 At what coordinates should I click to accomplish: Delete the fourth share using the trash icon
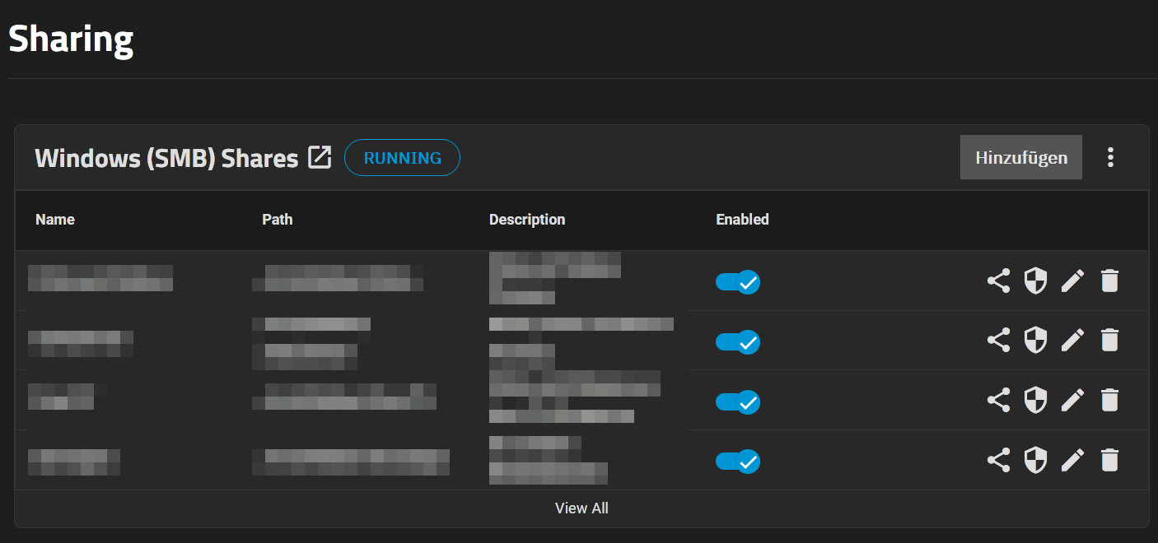pos(1109,461)
